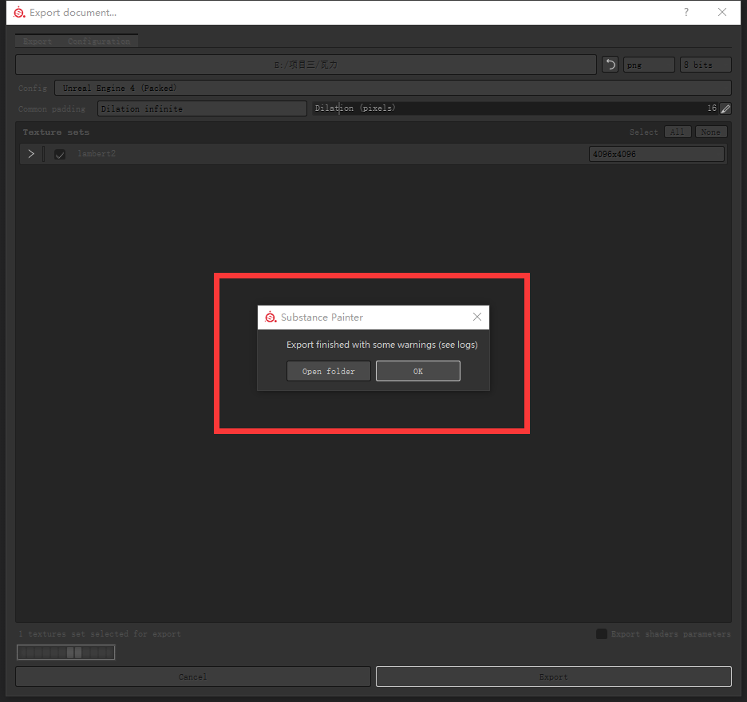
Task: Open the Dilation infinite padding dropdown
Action: click(x=202, y=108)
